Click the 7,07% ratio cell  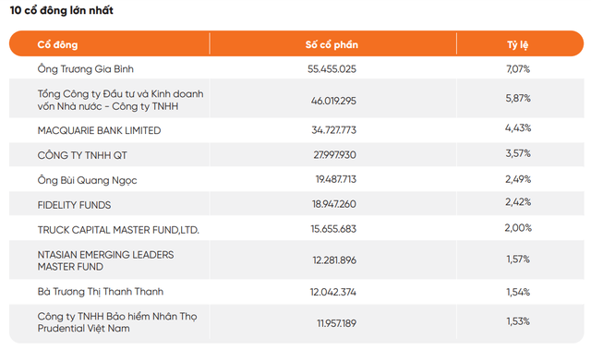[x=518, y=69]
